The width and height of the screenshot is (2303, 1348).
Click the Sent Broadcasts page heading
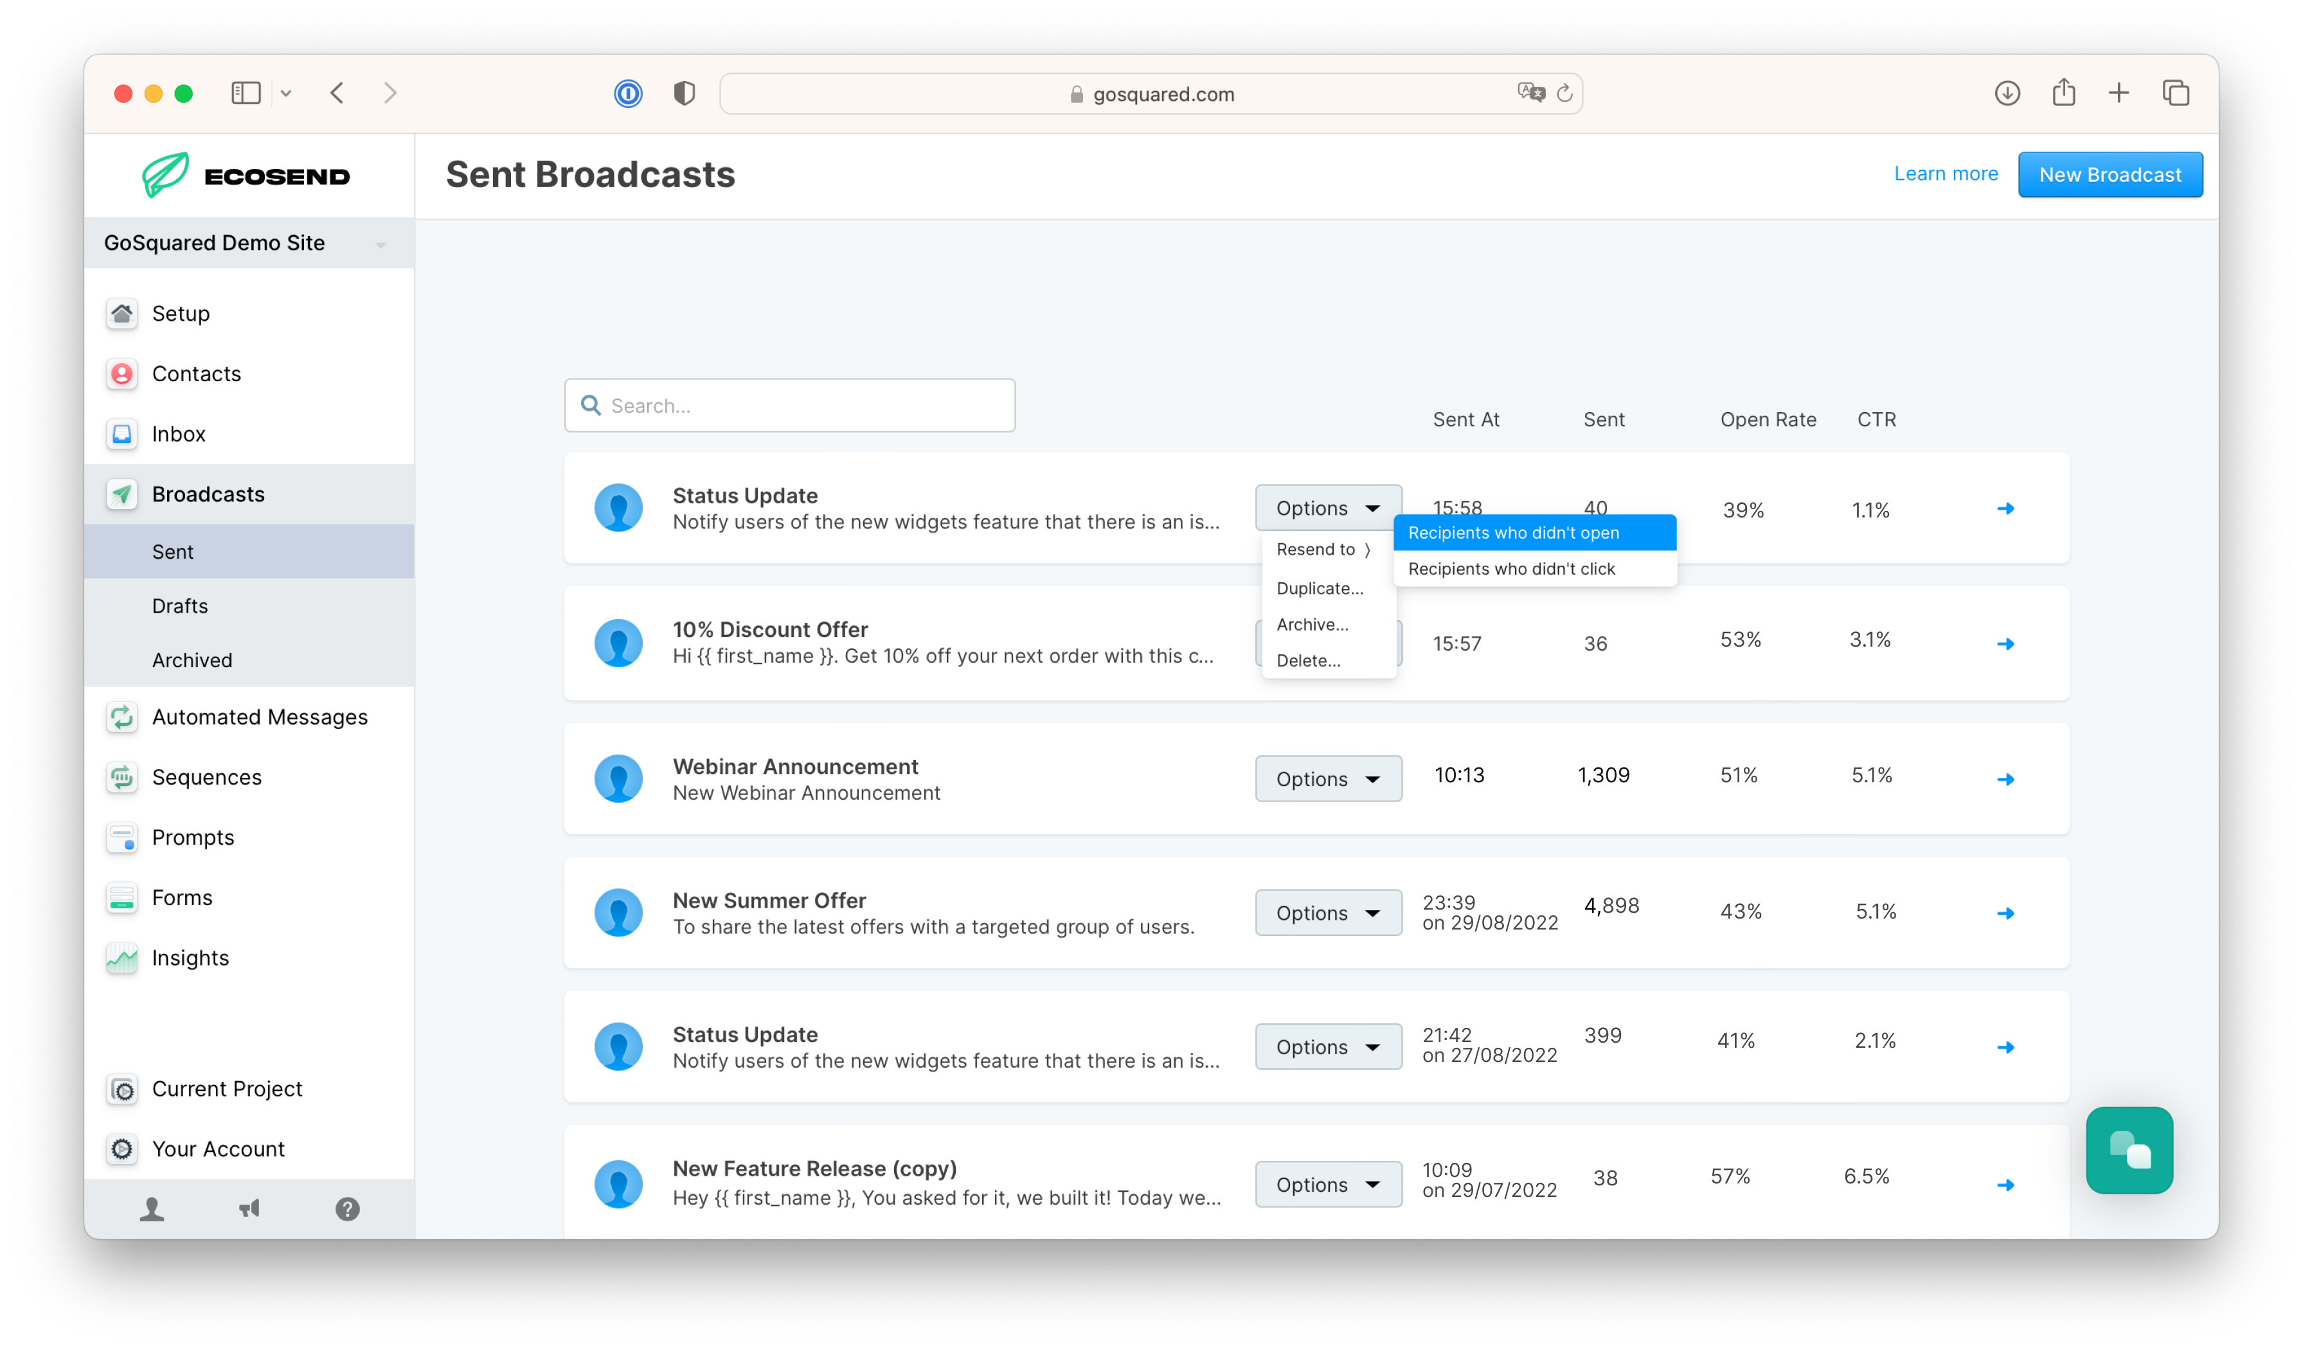click(x=590, y=175)
